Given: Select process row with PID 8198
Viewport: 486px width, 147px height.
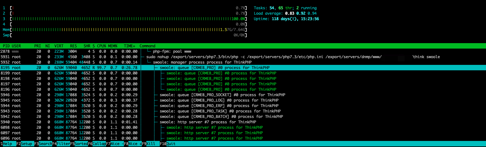Looking at the screenshot, I should pos(243,78).
